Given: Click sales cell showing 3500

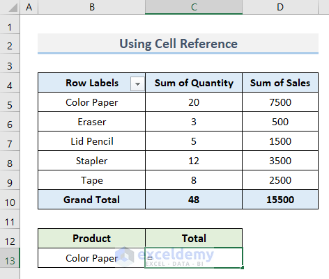Looking at the screenshot, I should point(280,161).
